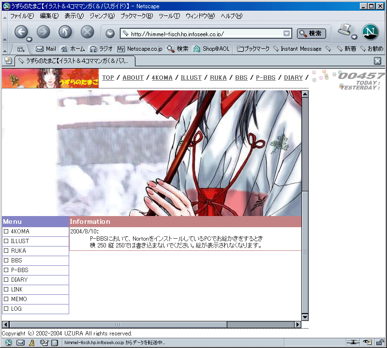This screenshot has width=387, height=348.
Task: Follow the TOP link in page header
Action: (108, 78)
